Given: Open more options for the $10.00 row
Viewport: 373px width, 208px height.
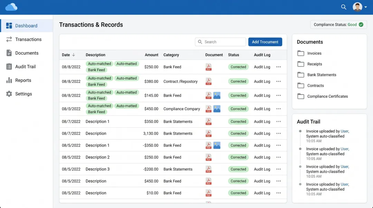Looking at the screenshot, I should point(279,193).
